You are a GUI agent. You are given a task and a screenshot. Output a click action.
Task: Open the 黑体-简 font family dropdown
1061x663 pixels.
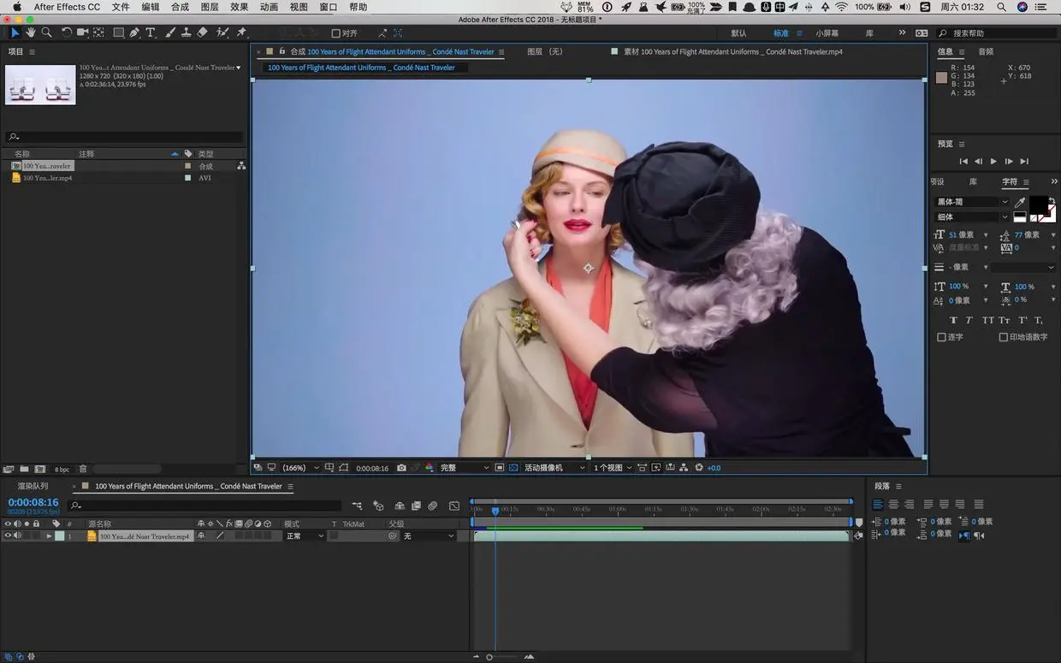click(x=971, y=202)
